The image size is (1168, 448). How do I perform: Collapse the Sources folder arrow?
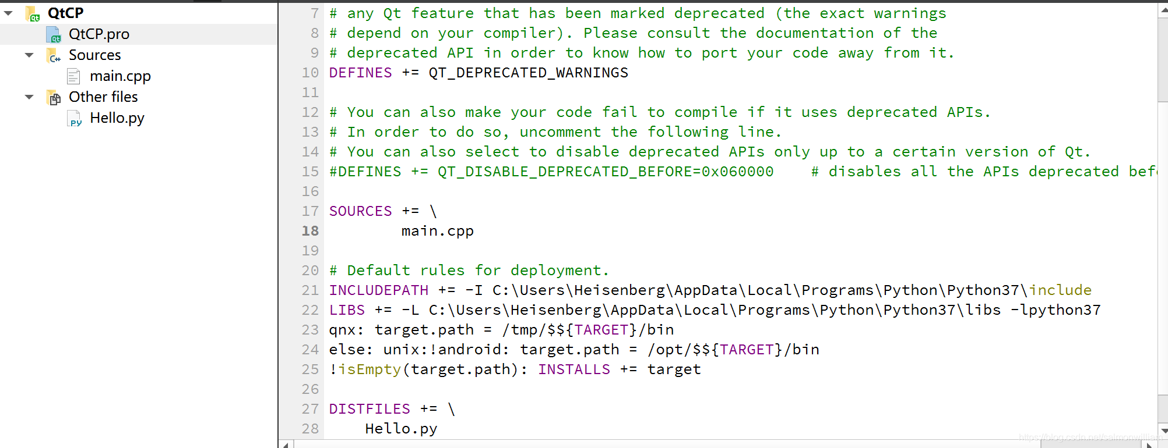click(29, 55)
